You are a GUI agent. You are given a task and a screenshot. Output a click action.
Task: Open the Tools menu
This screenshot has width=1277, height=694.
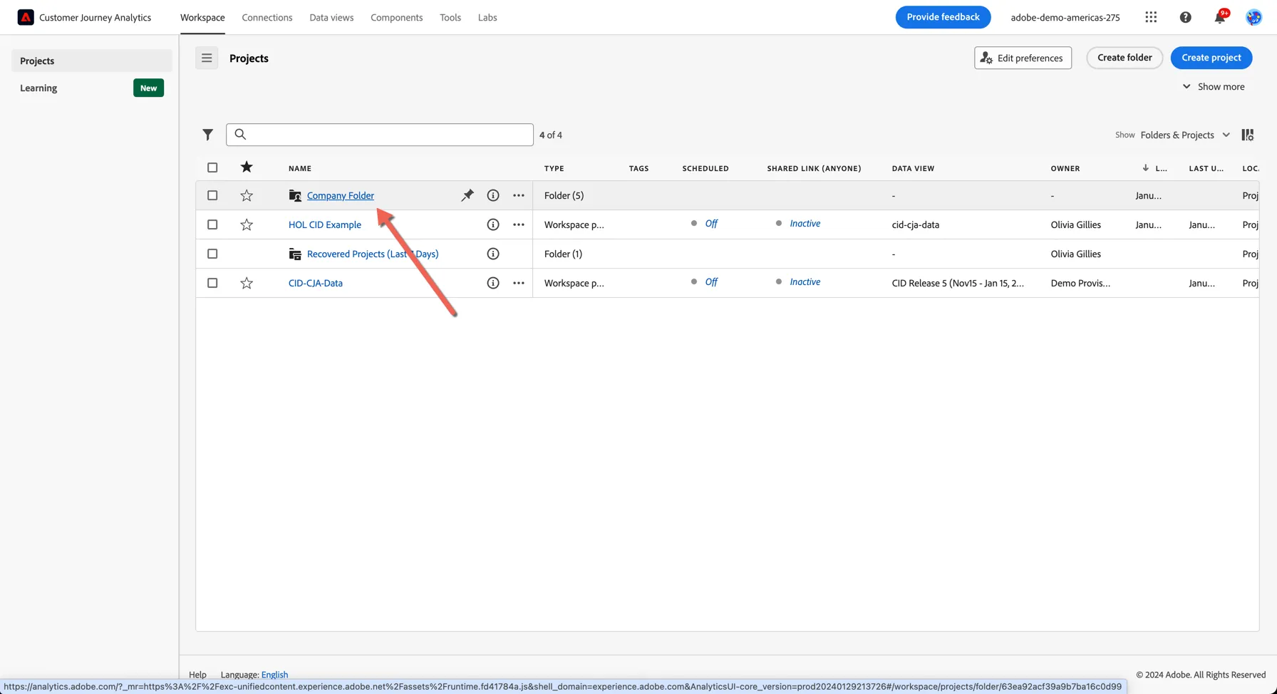(x=450, y=17)
